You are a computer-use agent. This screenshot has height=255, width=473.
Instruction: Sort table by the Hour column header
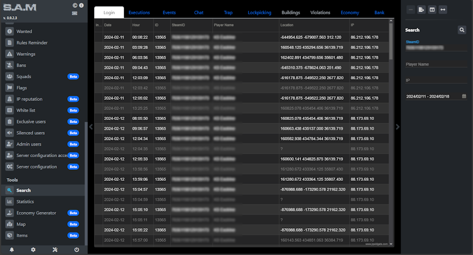pyautogui.click(x=141, y=25)
